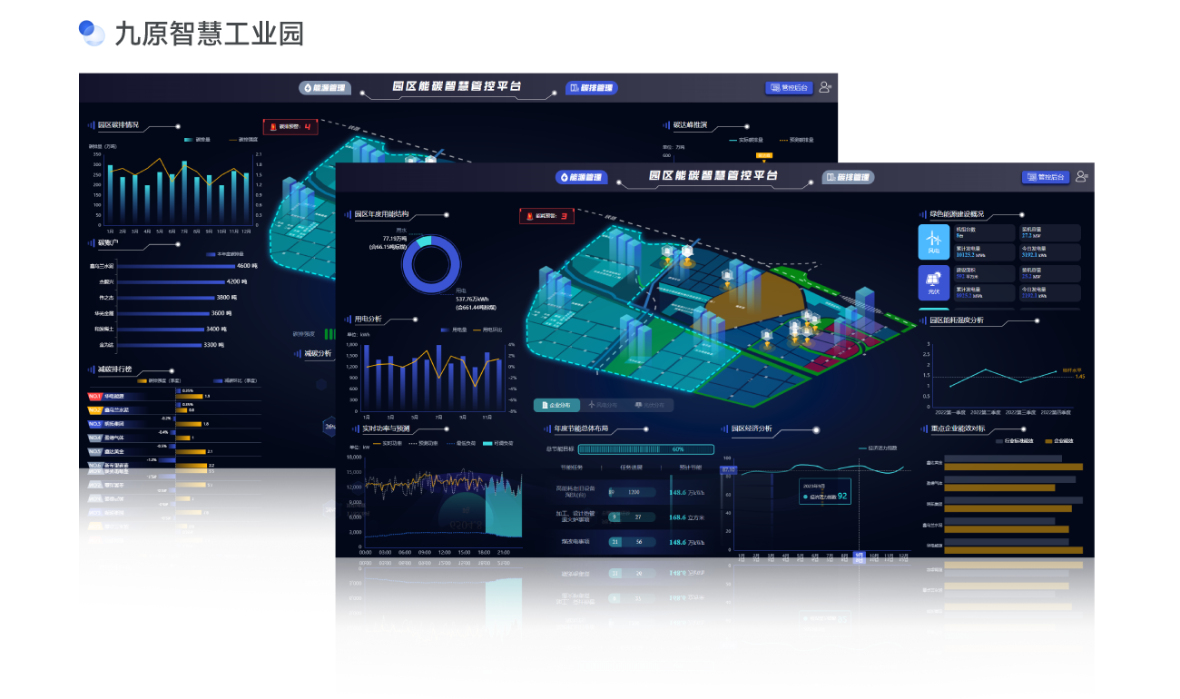The height and width of the screenshot is (699, 1180).
Task: Switch to the 光伏分布 map tab
Action: 649,405
